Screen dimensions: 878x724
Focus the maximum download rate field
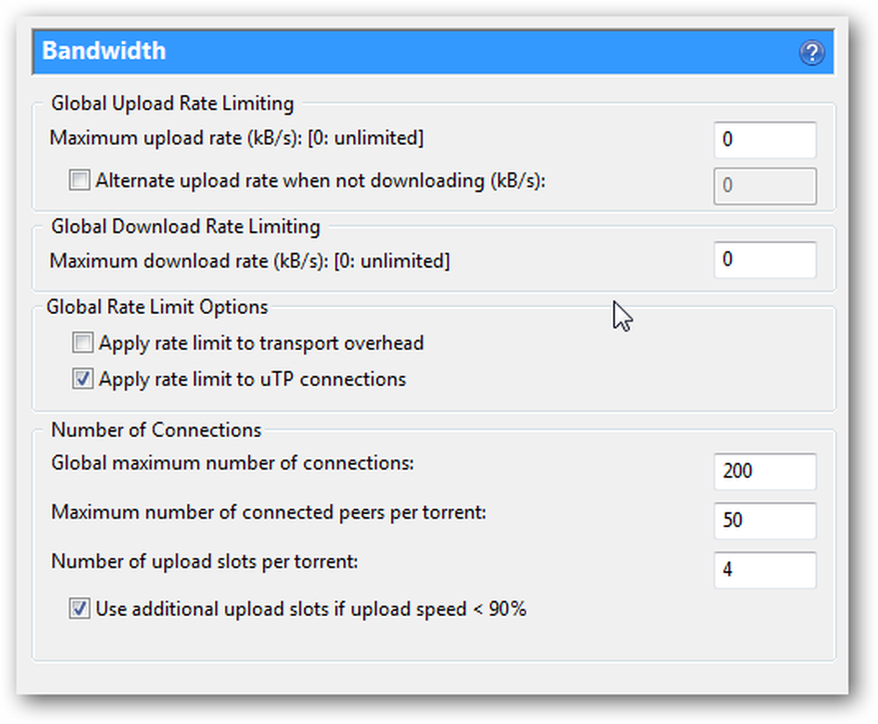click(x=765, y=260)
